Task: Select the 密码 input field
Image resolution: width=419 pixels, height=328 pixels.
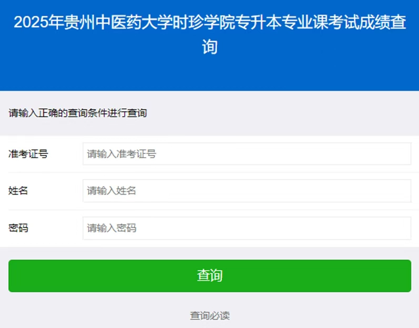Action: [x=247, y=228]
